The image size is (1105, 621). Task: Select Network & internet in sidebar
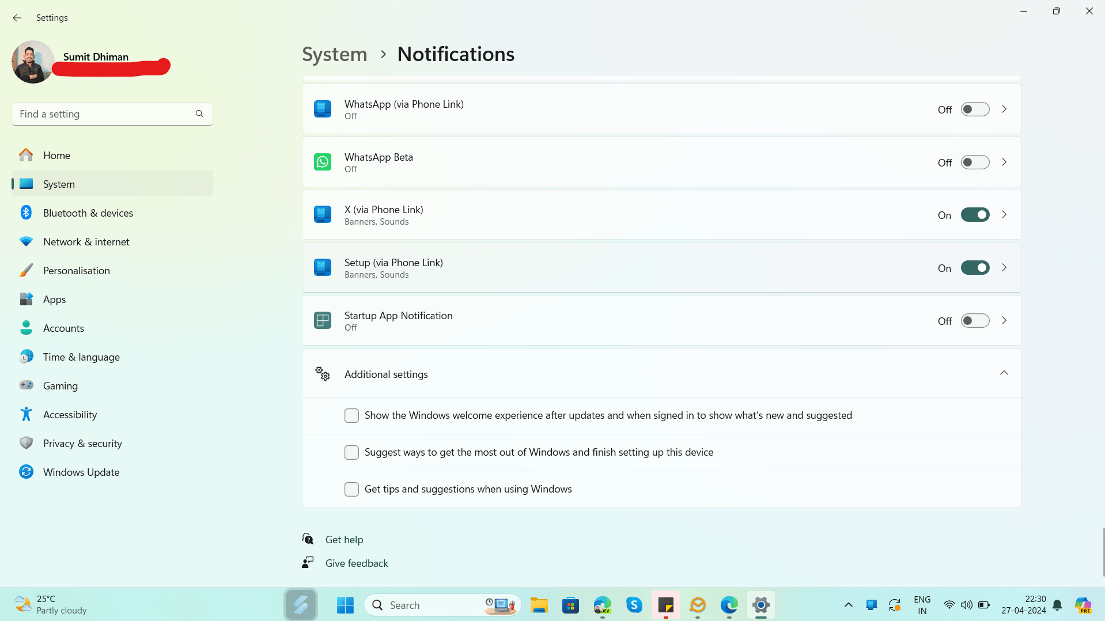pyautogui.click(x=112, y=241)
